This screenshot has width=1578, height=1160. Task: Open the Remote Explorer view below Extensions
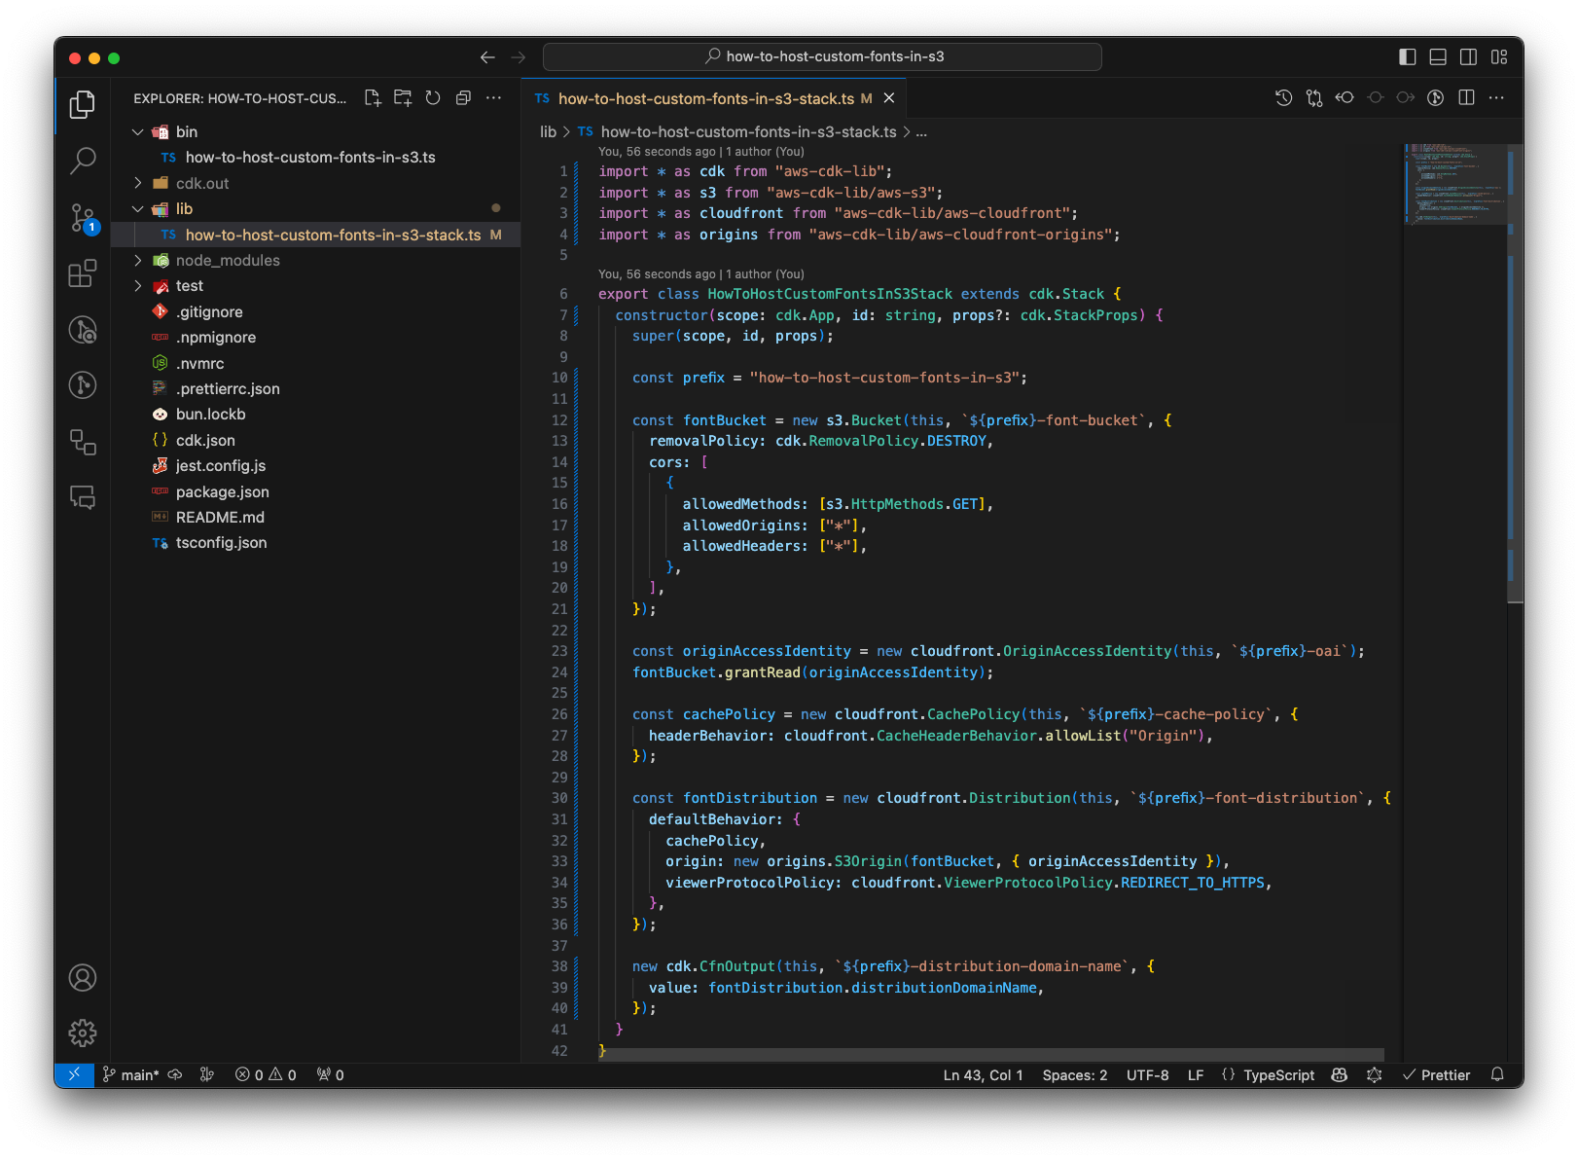83,442
